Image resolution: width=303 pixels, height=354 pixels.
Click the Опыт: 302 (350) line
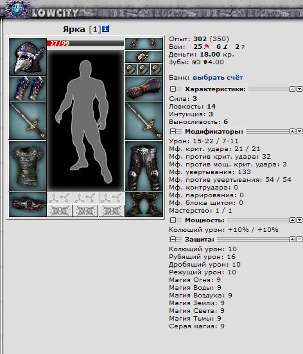[199, 39]
